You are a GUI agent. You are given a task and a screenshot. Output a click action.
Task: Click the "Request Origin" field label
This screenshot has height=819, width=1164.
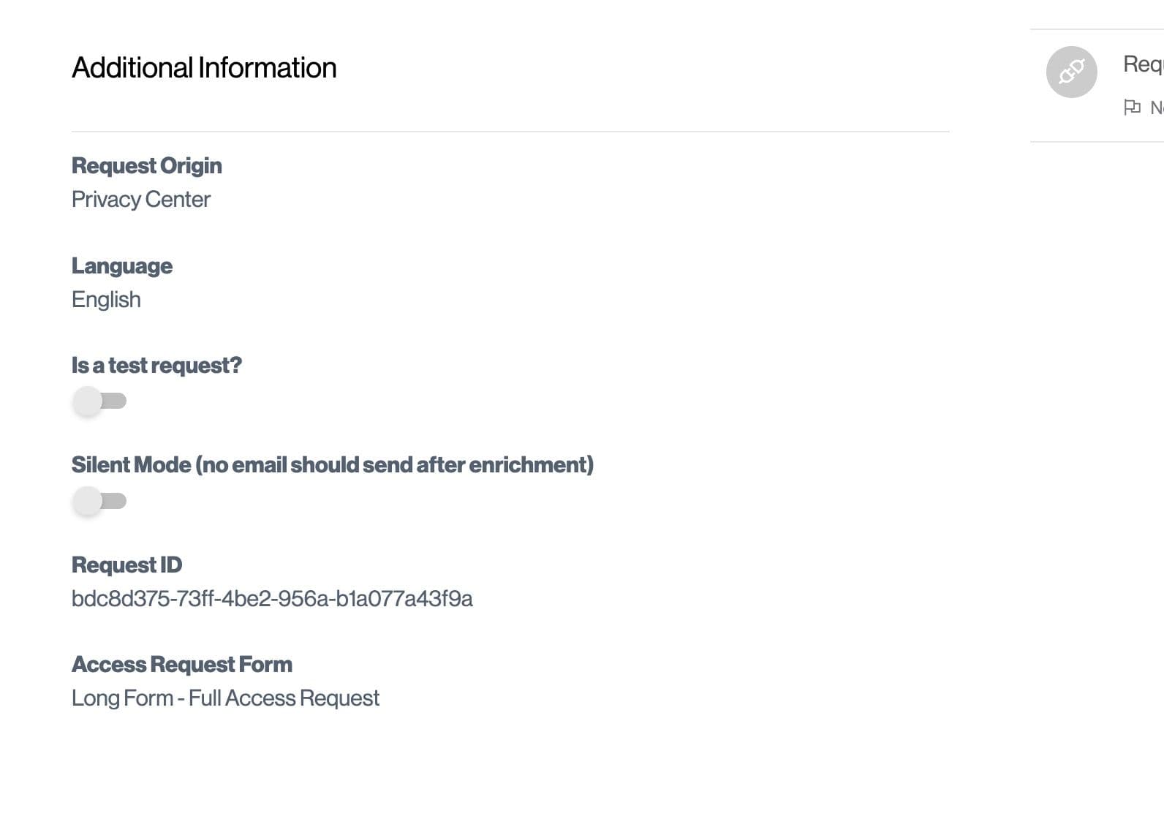click(146, 166)
